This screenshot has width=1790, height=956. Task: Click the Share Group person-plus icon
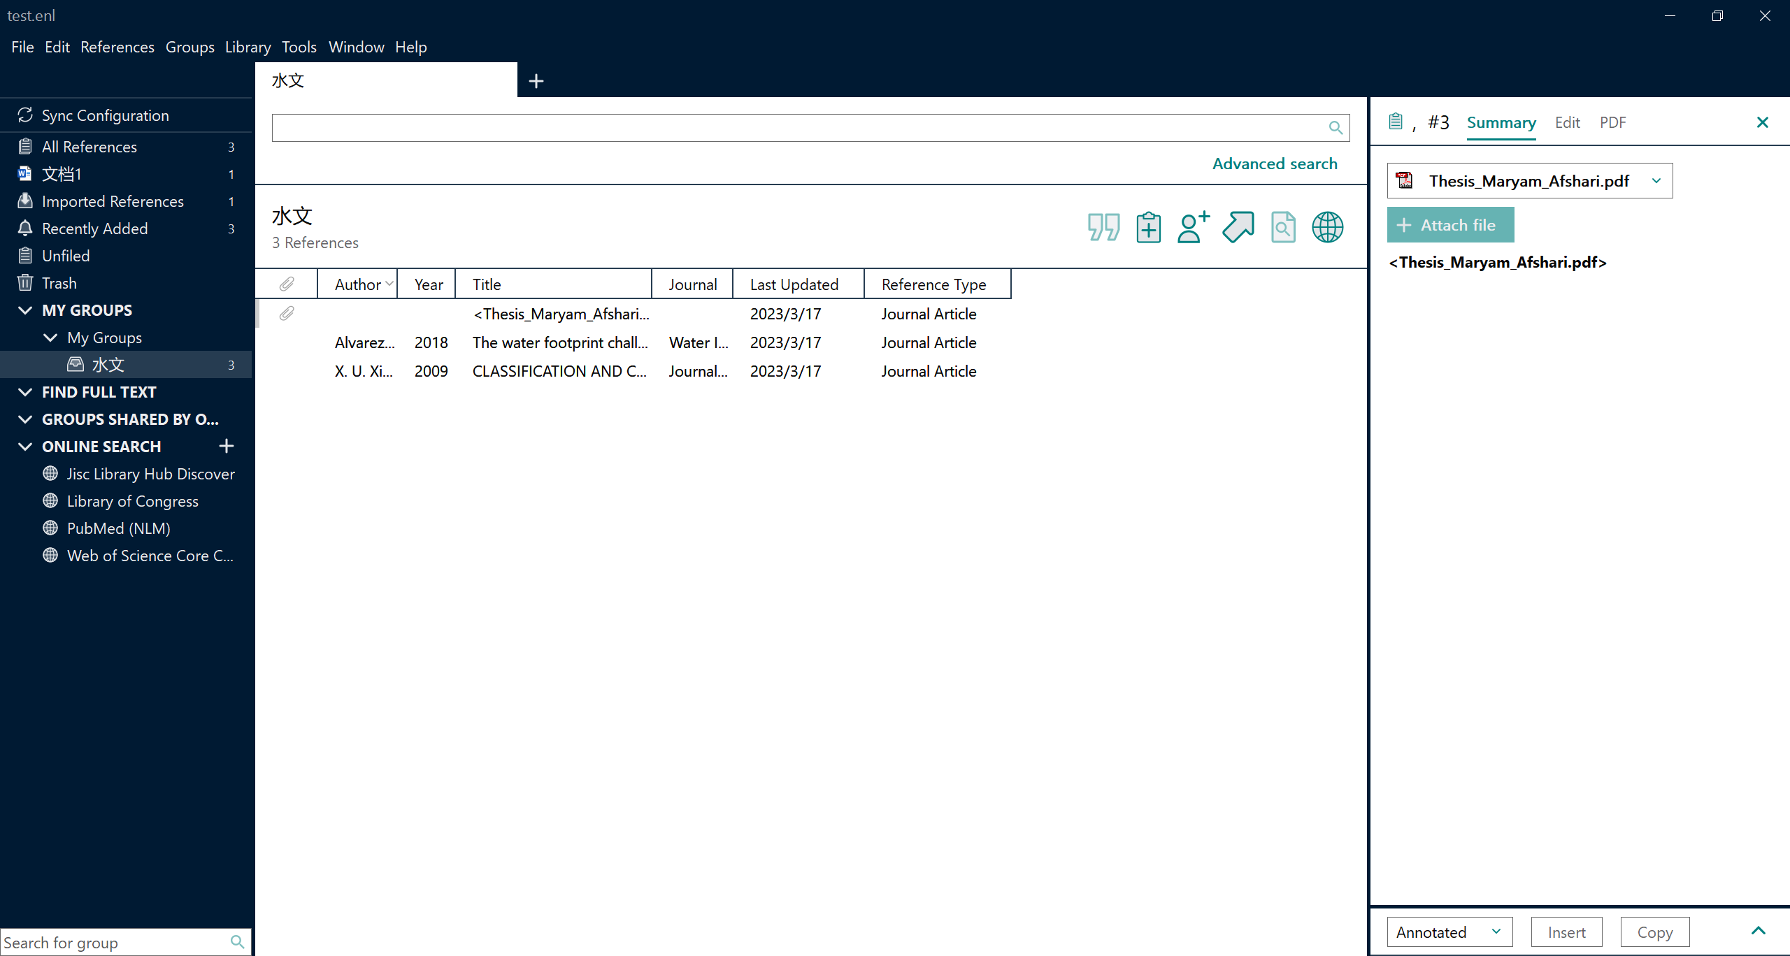point(1193,227)
